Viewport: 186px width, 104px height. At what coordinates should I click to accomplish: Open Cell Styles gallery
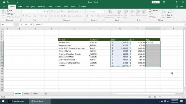tap(126, 14)
